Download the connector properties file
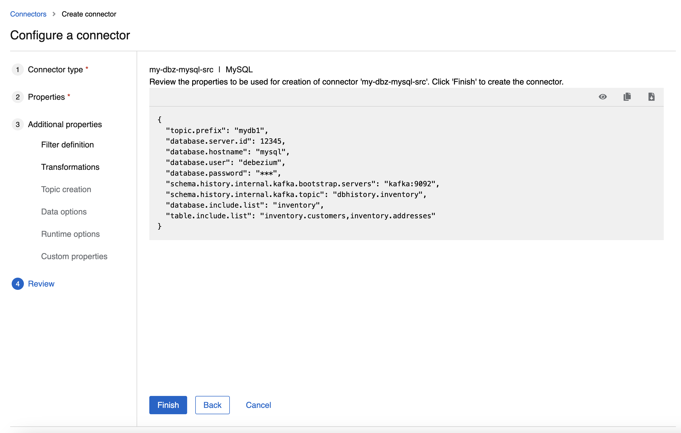Image resolution: width=681 pixels, height=433 pixels. pos(651,97)
